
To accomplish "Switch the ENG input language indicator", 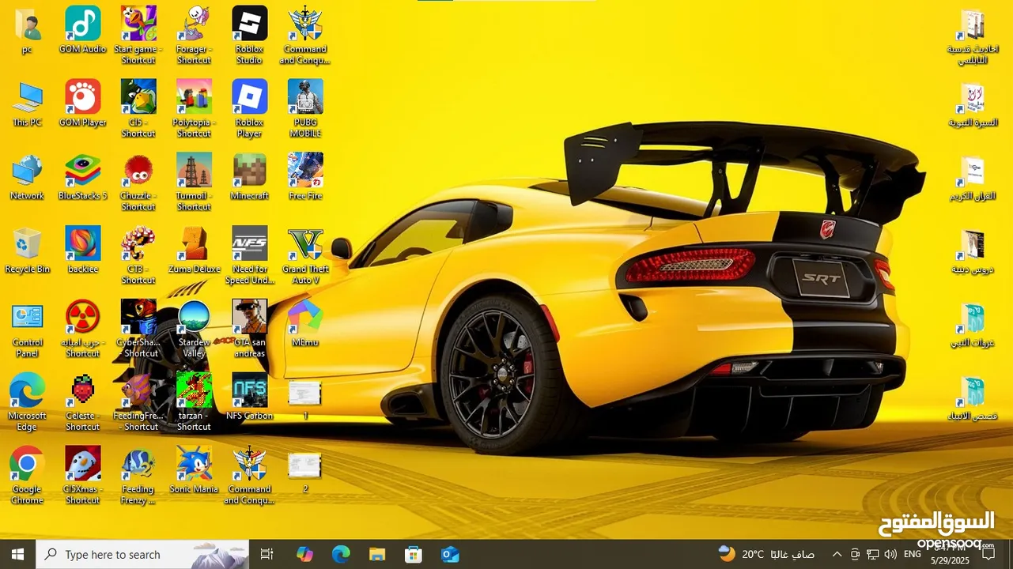I will pyautogui.click(x=912, y=554).
